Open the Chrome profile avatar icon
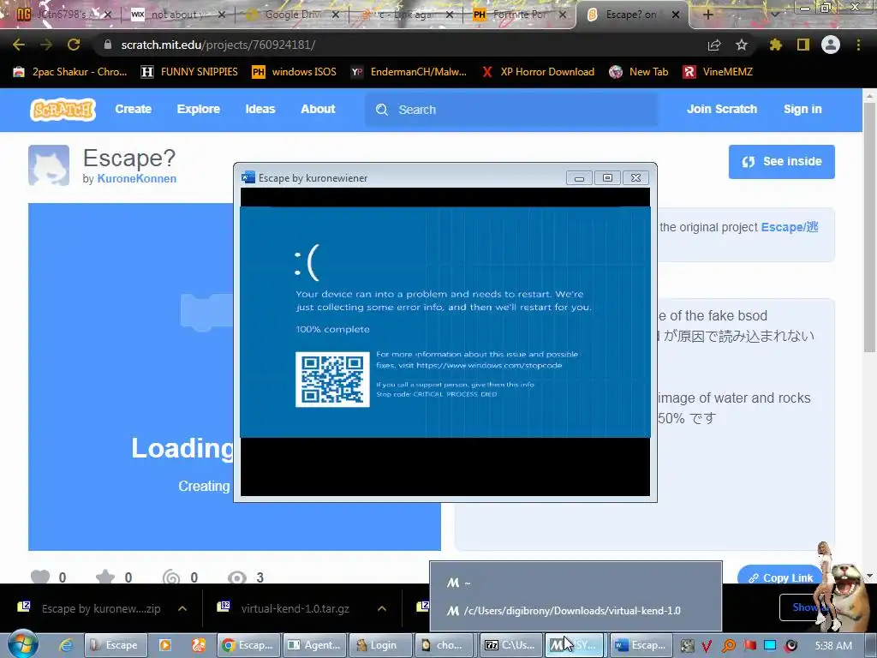 (x=831, y=45)
